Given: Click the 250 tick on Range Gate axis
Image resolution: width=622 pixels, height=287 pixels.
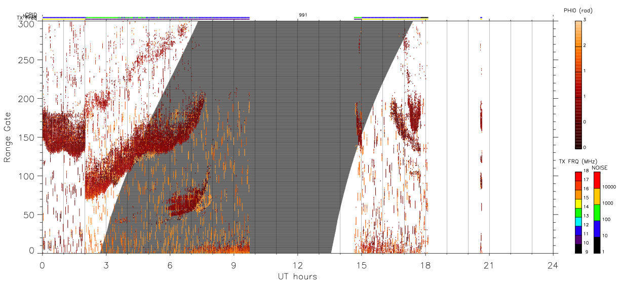Looking at the screenshot, I should click(x=27, y=60).
